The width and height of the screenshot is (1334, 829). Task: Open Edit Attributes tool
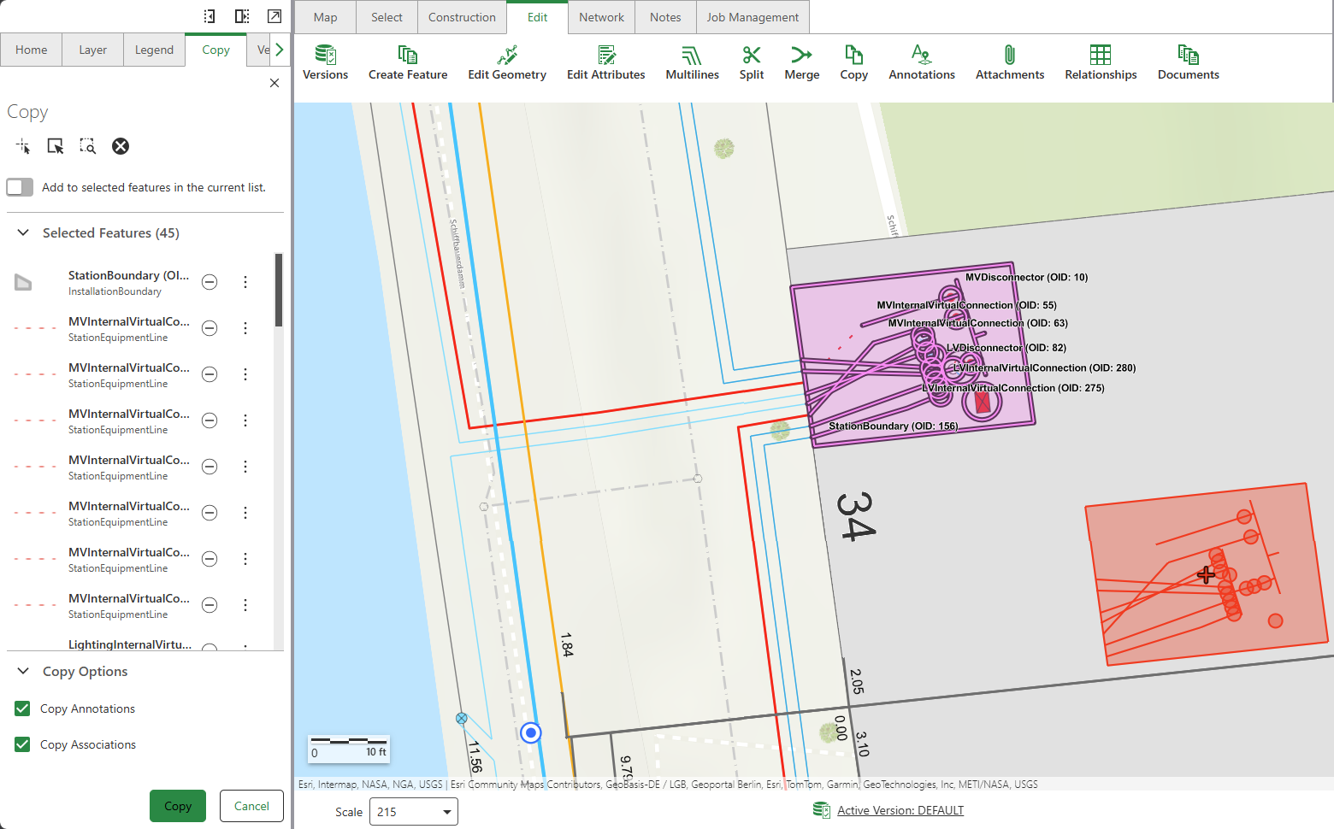click(x=606, y=63)
